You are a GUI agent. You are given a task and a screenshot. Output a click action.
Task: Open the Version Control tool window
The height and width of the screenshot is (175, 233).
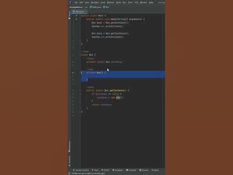pyautogui.click(x=81, y=170)
